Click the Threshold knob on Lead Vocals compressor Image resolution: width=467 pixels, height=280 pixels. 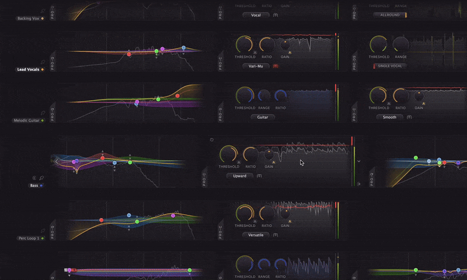coord(245,44)
